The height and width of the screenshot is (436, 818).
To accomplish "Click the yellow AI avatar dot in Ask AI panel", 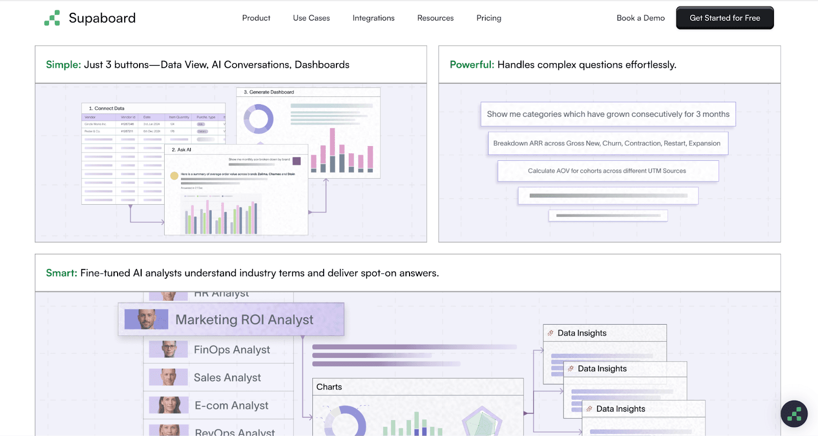I will (174, 176).
